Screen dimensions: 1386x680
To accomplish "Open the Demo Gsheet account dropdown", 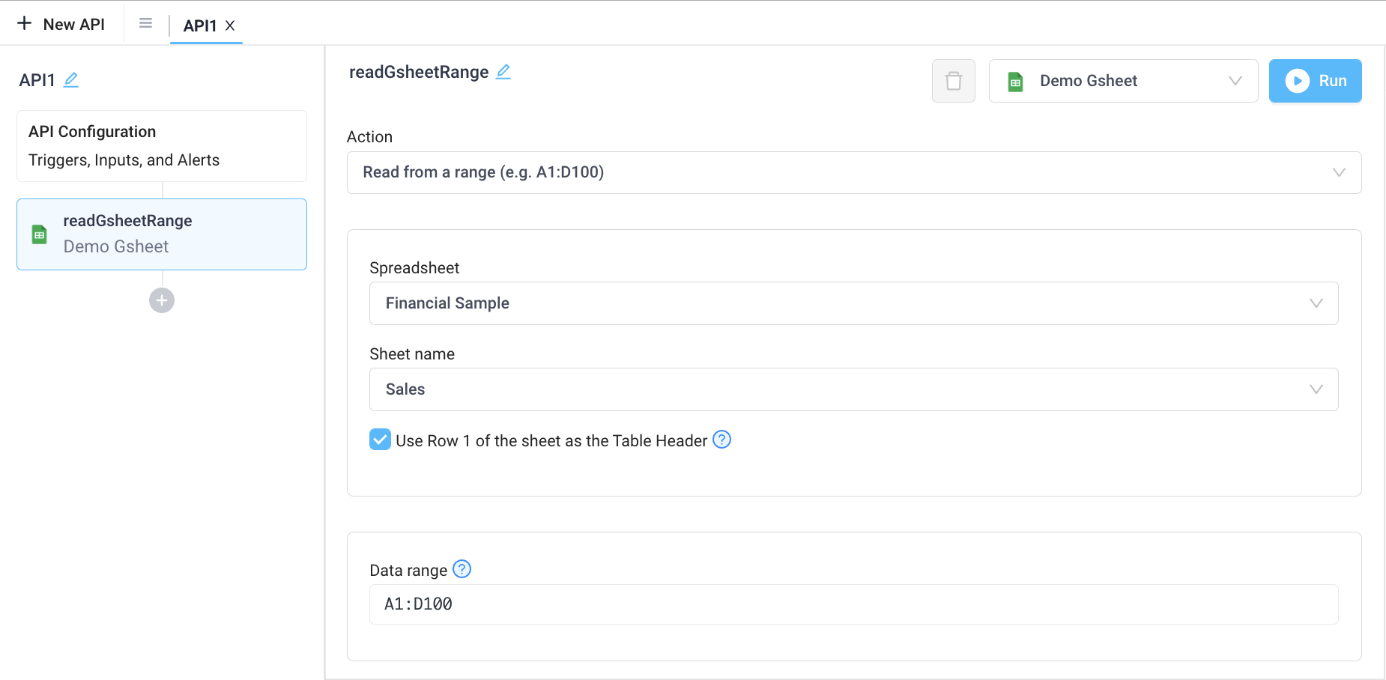I will (x=1122, y=81).
